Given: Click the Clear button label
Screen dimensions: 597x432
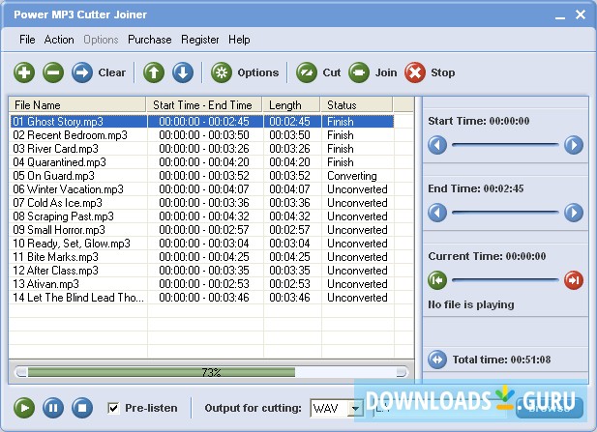Looking at the screenshot, I should 111,72.
